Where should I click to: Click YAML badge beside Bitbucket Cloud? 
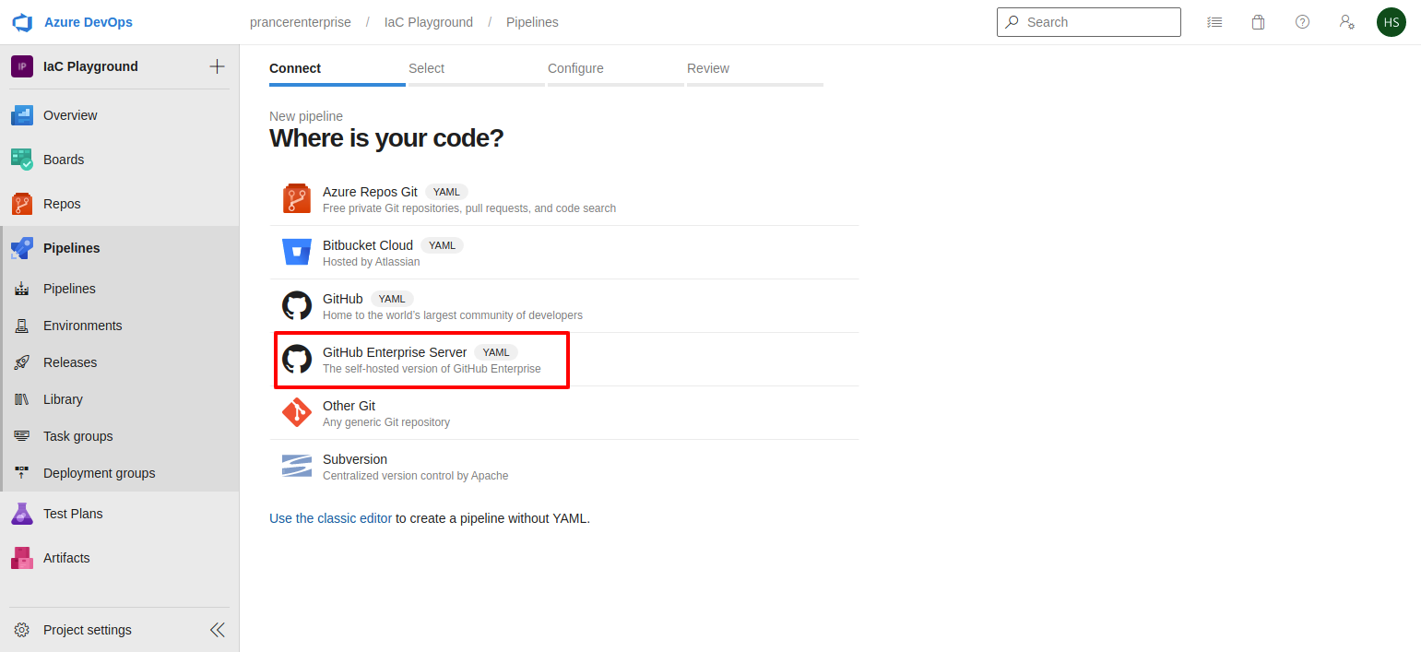442,245
